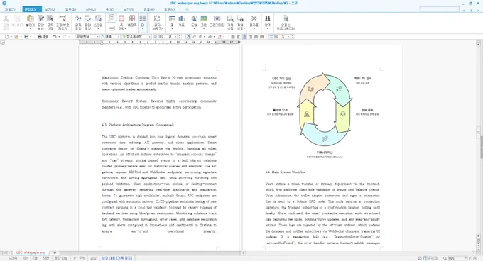This screenshot has height=261, width=483.
Task: Click the change tracking status bar button
Action: [116, 258]
